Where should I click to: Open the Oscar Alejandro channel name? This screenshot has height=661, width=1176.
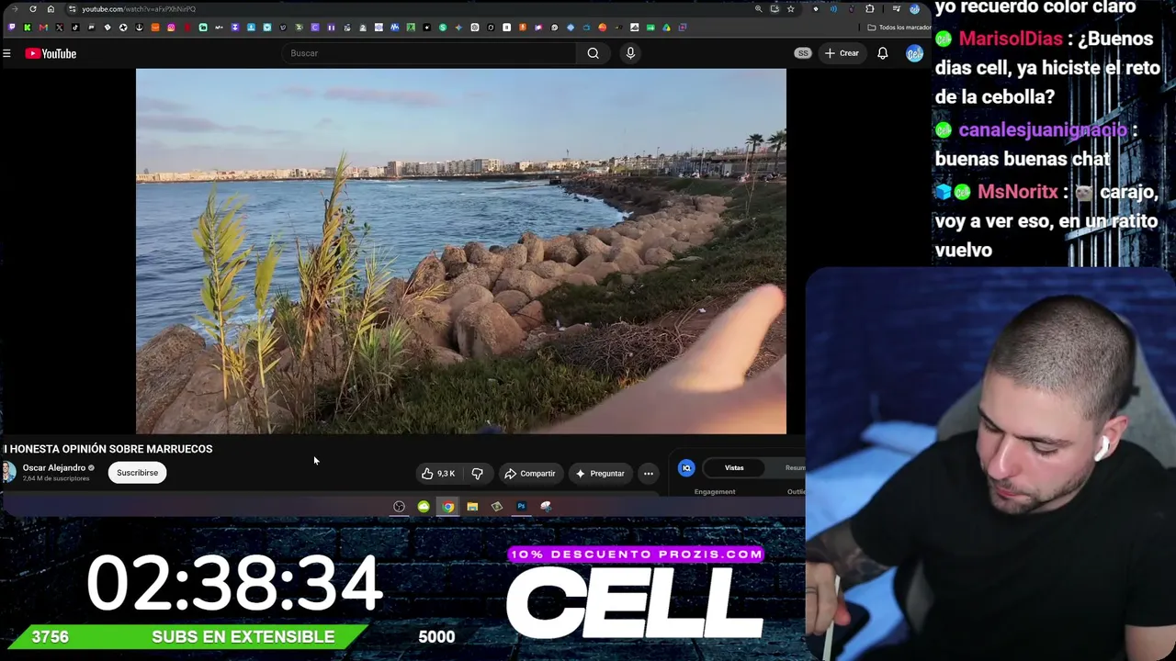[53, 468]
